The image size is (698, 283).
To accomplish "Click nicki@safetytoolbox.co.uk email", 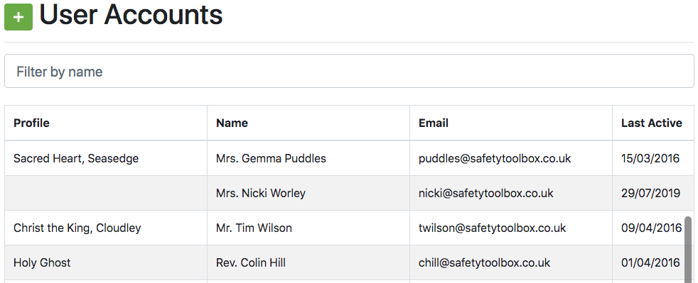I will (x=485, y=193).
